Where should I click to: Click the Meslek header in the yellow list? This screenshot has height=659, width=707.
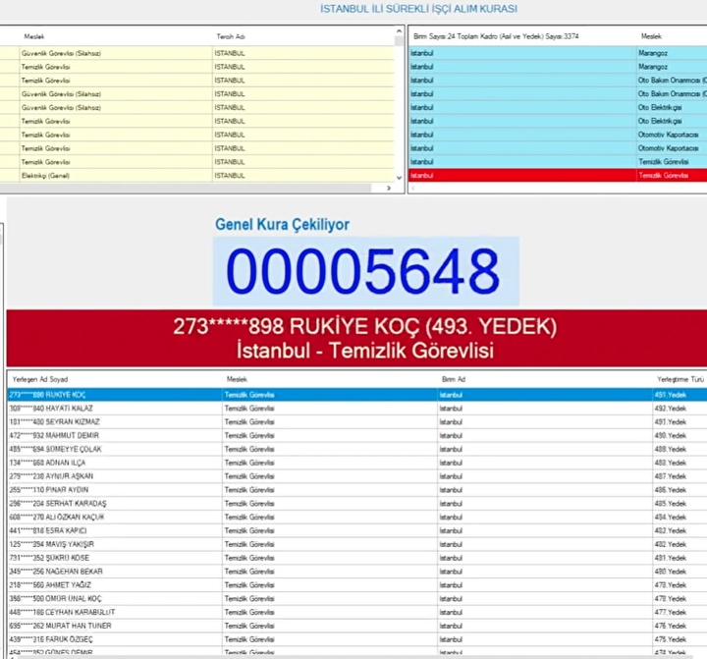coord(34,36)
